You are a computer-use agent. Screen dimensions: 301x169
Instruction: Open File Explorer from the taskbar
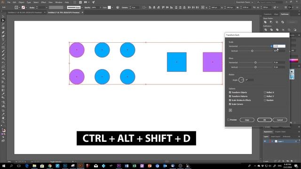pos(34,166)
